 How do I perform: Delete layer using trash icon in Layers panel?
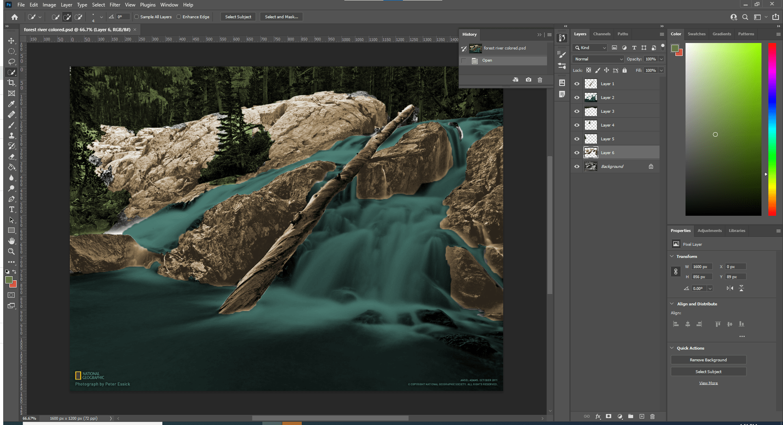[x=652, y=416]
